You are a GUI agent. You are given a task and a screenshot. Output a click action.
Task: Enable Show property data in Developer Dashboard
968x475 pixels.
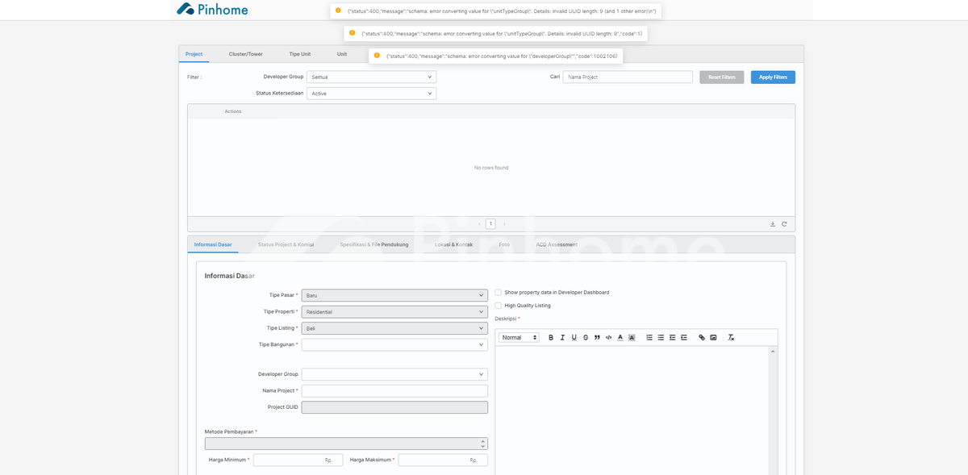tap(499, 292)
